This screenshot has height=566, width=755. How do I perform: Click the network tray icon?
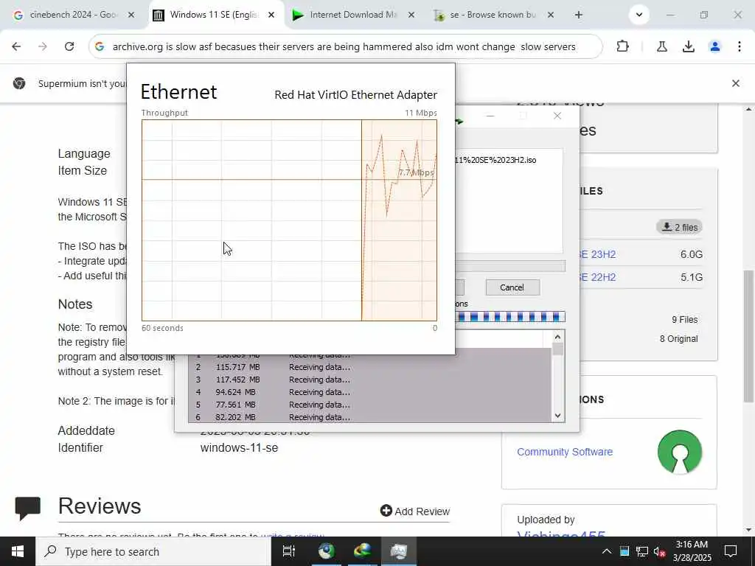pyautogui.click(x=642, y=551)
